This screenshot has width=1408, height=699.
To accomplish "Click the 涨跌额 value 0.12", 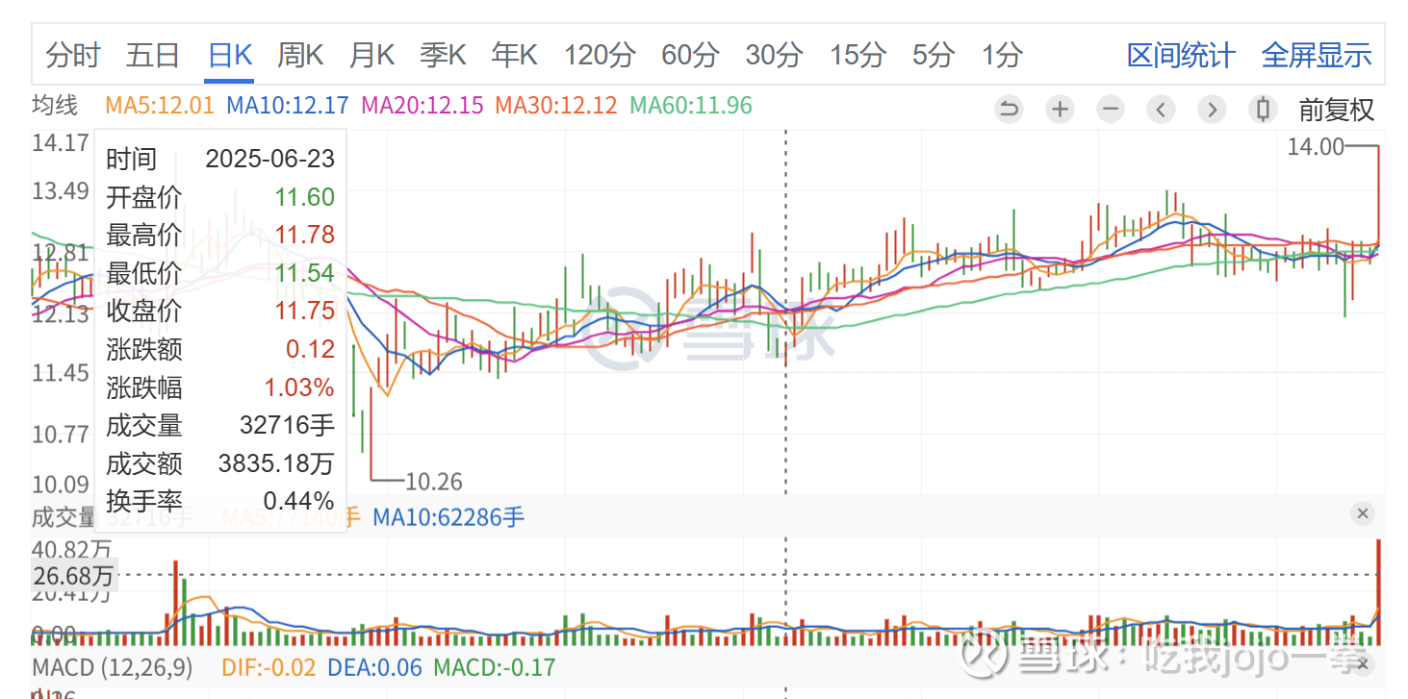I will [311, 349].
